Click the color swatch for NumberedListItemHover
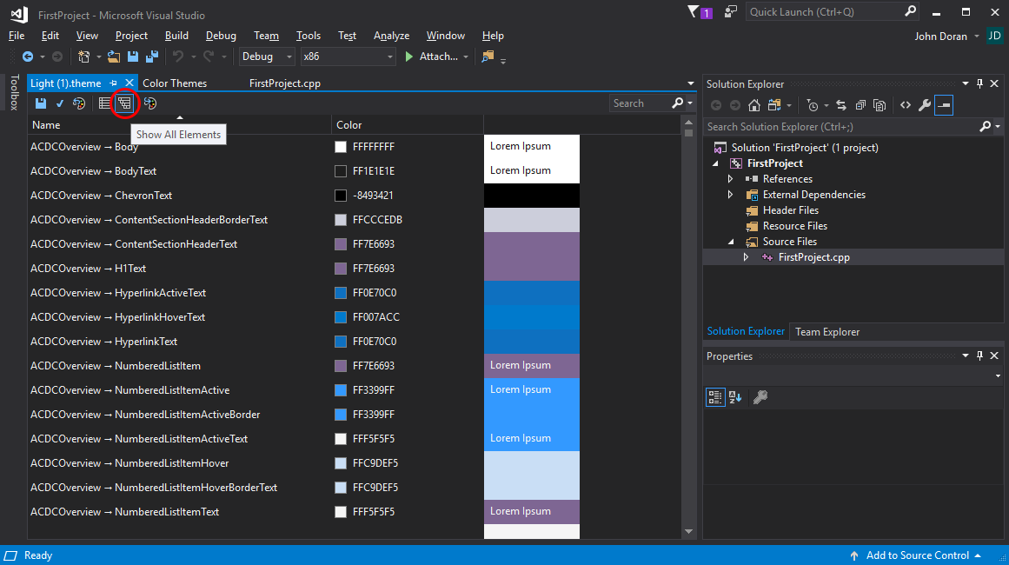The height and width of the screenshot is (565, 1009). click(341, 463)
